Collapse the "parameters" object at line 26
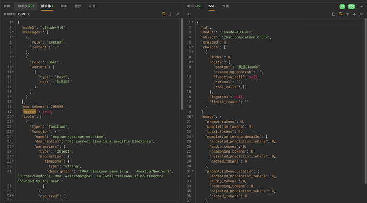367x203 pixels. click(x=13, y=146)
